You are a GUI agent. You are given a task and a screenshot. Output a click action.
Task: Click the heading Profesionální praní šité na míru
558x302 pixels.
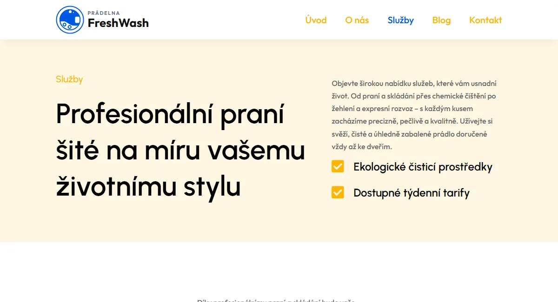coord(180,150)
